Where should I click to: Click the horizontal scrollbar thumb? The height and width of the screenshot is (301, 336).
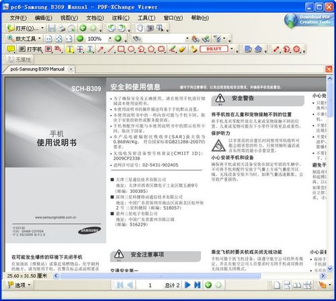click(161, 276)
